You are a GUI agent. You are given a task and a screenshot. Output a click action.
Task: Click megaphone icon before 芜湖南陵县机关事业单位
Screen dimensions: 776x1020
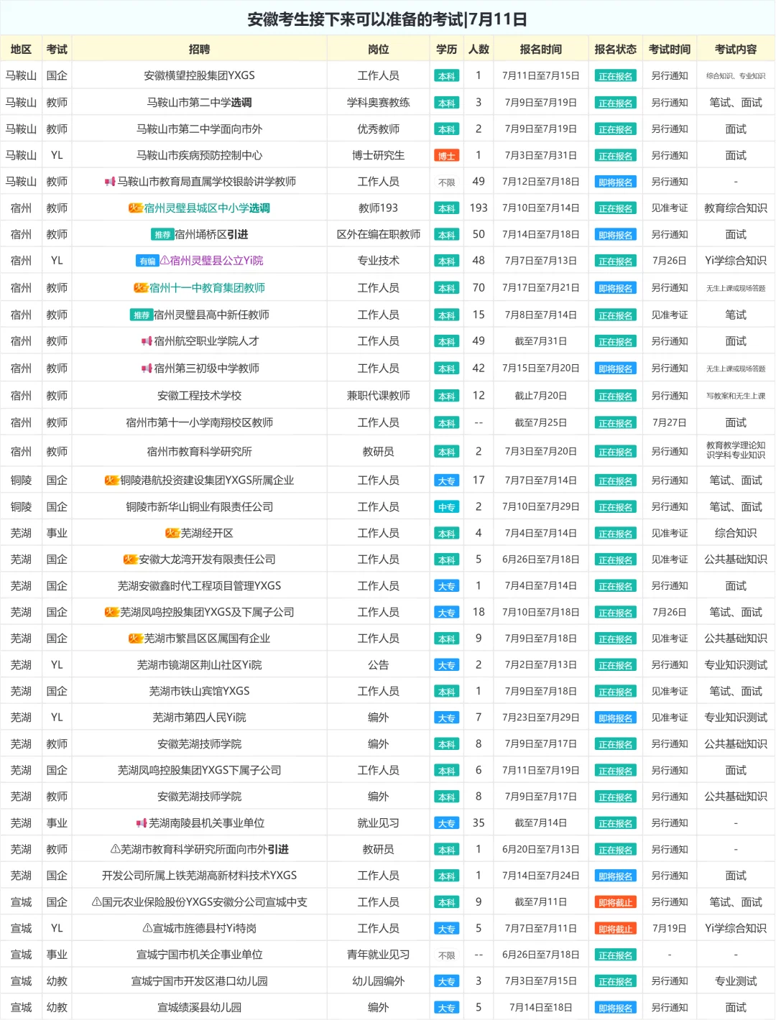pos(142,823)
